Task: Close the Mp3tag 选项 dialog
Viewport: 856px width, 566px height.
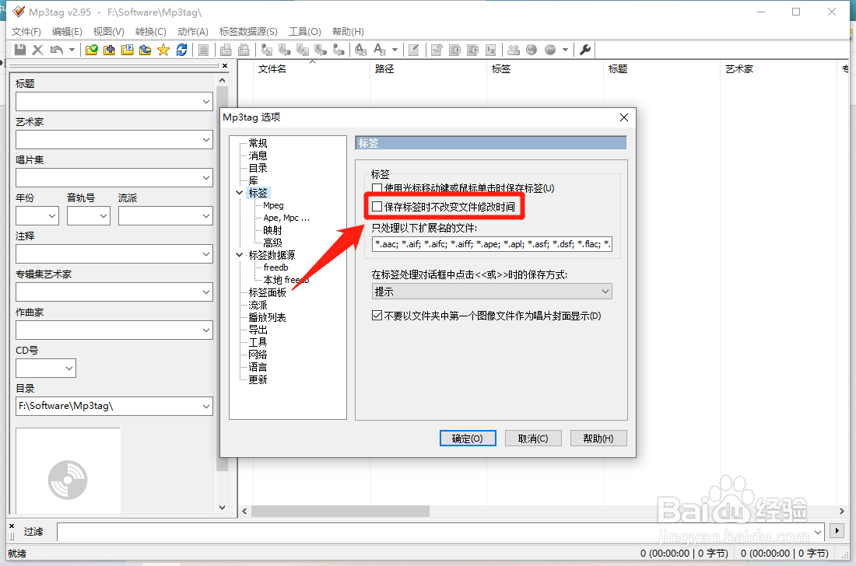Action: (x=624, y=117)
